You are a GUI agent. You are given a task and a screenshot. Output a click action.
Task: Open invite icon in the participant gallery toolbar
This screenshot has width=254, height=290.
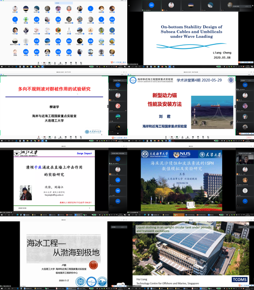point(55,63)
